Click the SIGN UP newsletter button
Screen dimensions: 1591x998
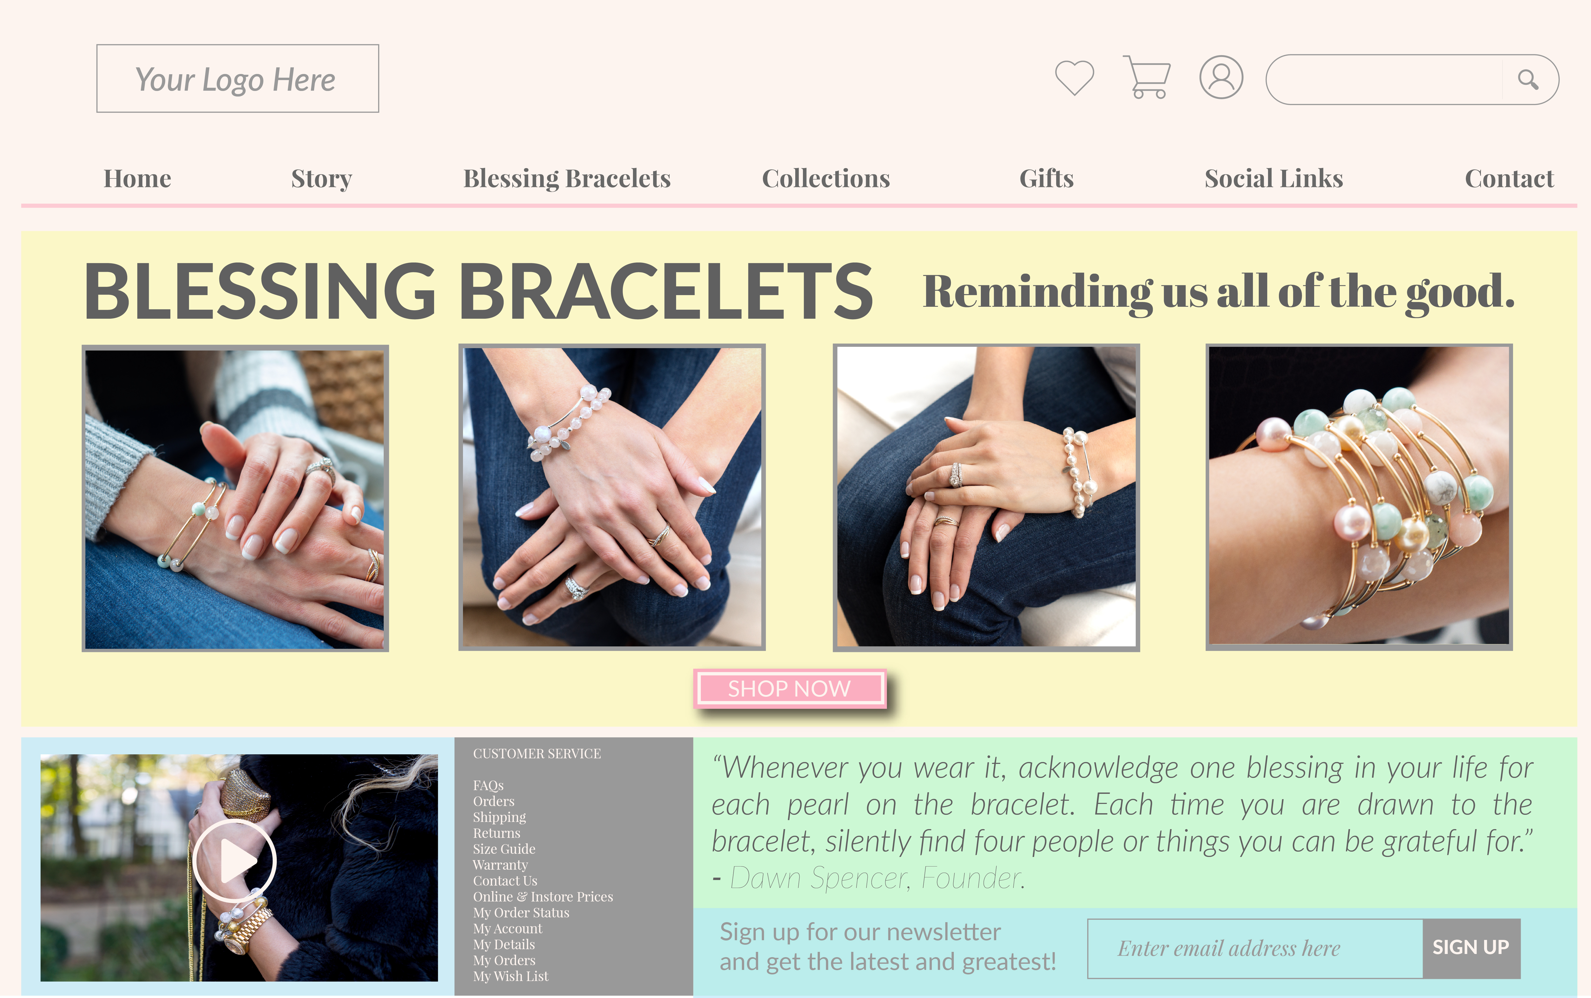(1471, 948)
